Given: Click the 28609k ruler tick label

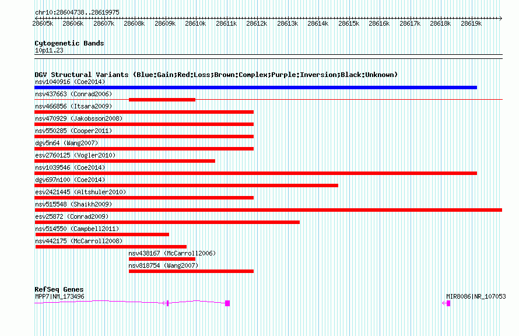Looking at the screenshot, I should (165, 23).
